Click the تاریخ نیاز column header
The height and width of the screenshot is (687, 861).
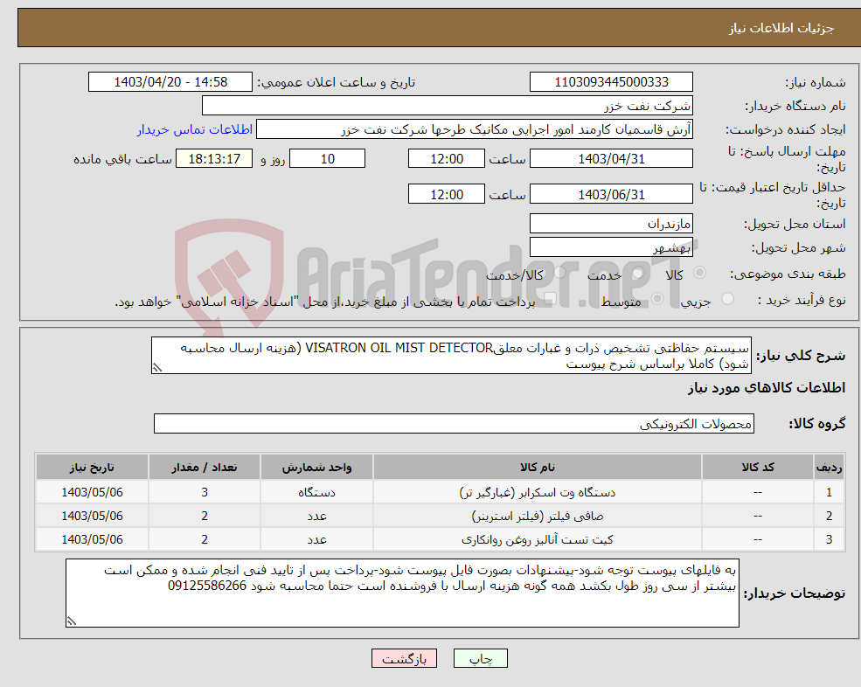[93, 468]
